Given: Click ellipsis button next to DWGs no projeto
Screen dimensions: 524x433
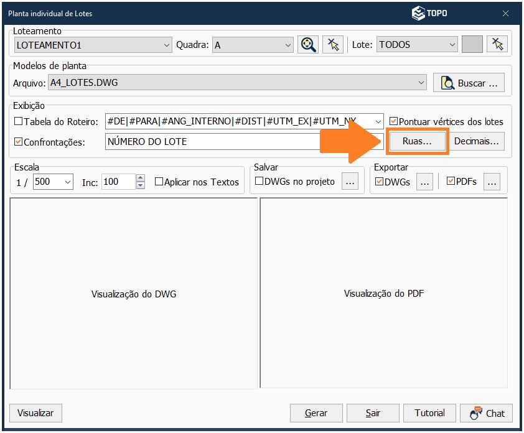Looking at the screenshot, I should point(350,182).
